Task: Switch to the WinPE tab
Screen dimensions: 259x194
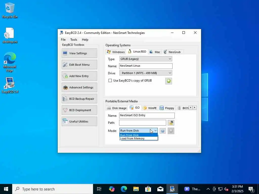Action: point(150,108)
